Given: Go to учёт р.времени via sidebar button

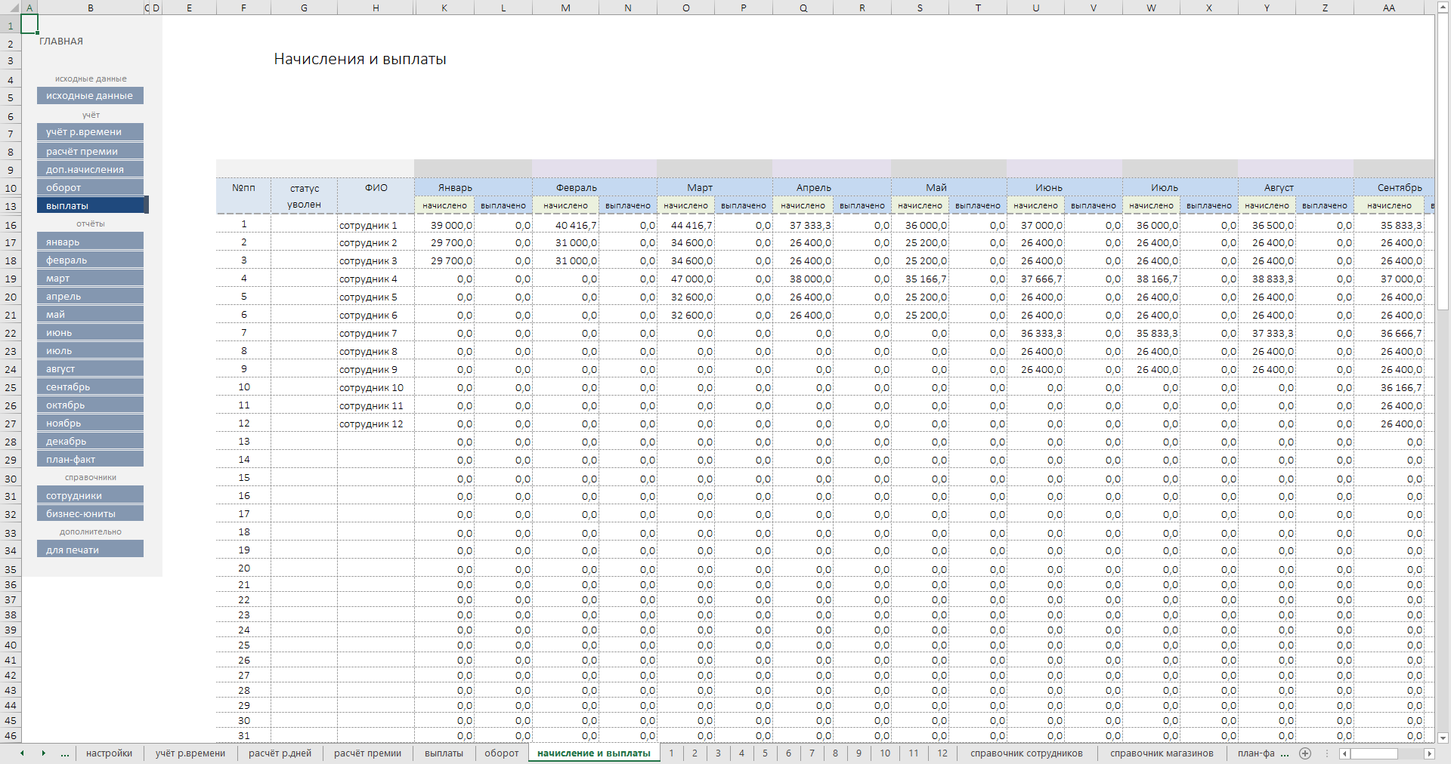Looking at the screenshot, I should tap(90, 132).
